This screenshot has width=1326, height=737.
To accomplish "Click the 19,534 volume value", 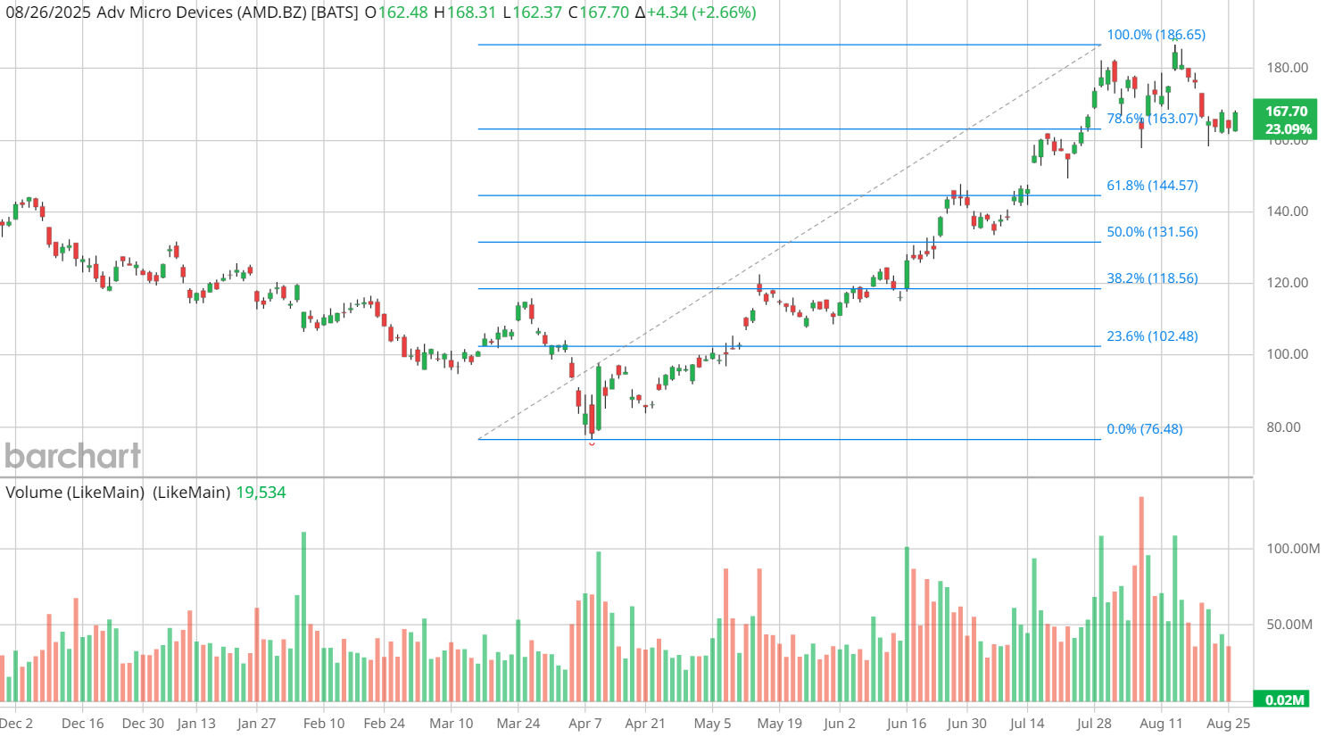I will click(261, 493).
